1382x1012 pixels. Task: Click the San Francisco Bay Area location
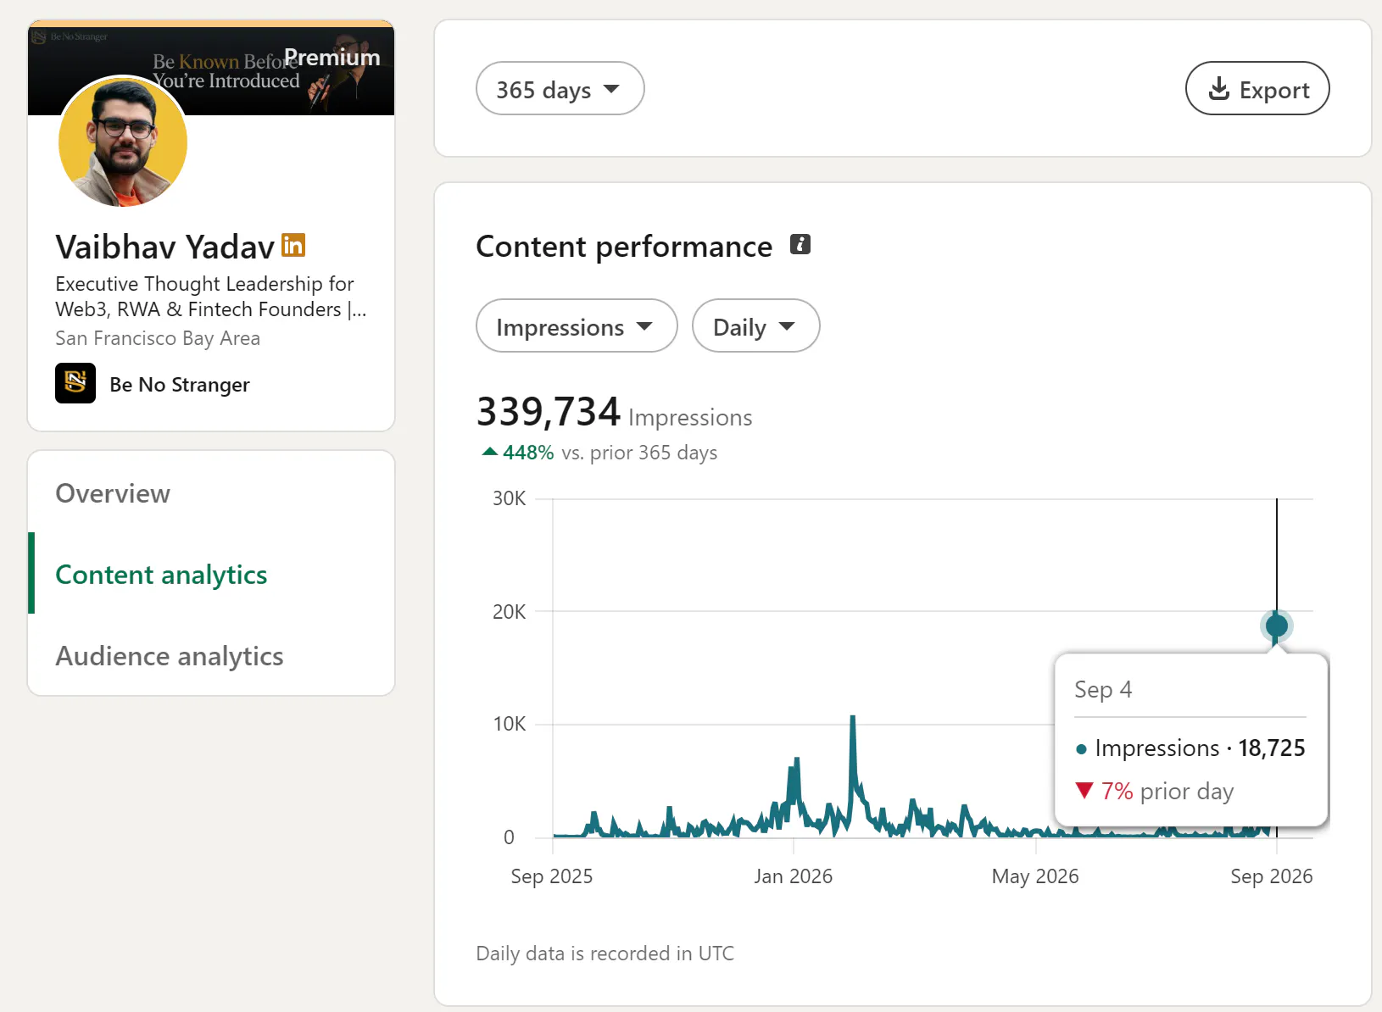[158, 338]
